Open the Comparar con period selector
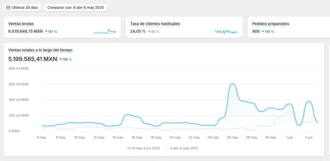The height and width of the screenshot is (161, 330). pos(75,7)
